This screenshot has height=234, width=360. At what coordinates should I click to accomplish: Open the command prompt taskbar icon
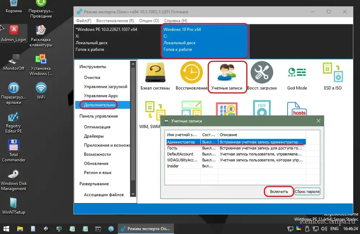coord(98,229)
